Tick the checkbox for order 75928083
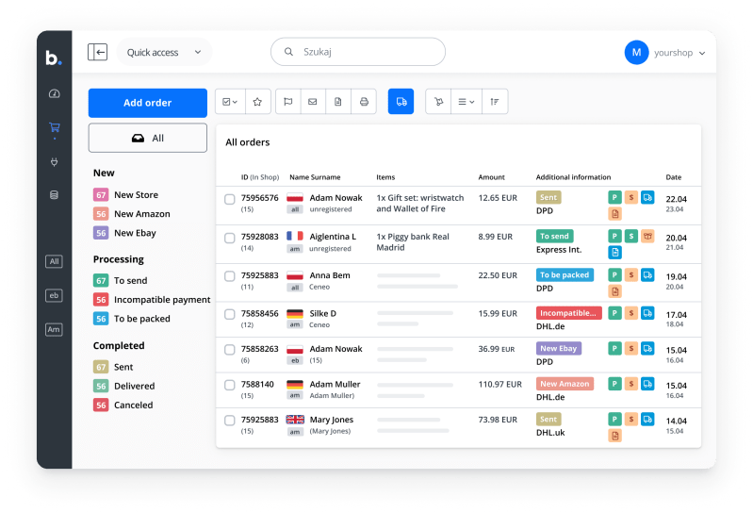Image resolution: width=753 pixels, height=513 pixels. pos(230,238)
